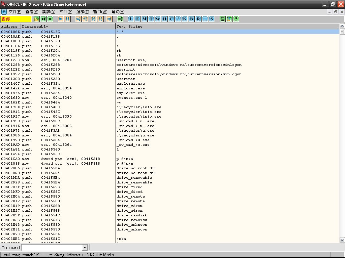Select the row at address 00401939
The width and height of the screenshot is (345, 258).
pyautogui.click(x=170, y=121)
